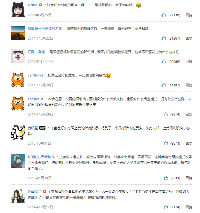The width and height of the screenshot is (200, 213).
Task: Click the husky dog avatar
Action: 18,56
